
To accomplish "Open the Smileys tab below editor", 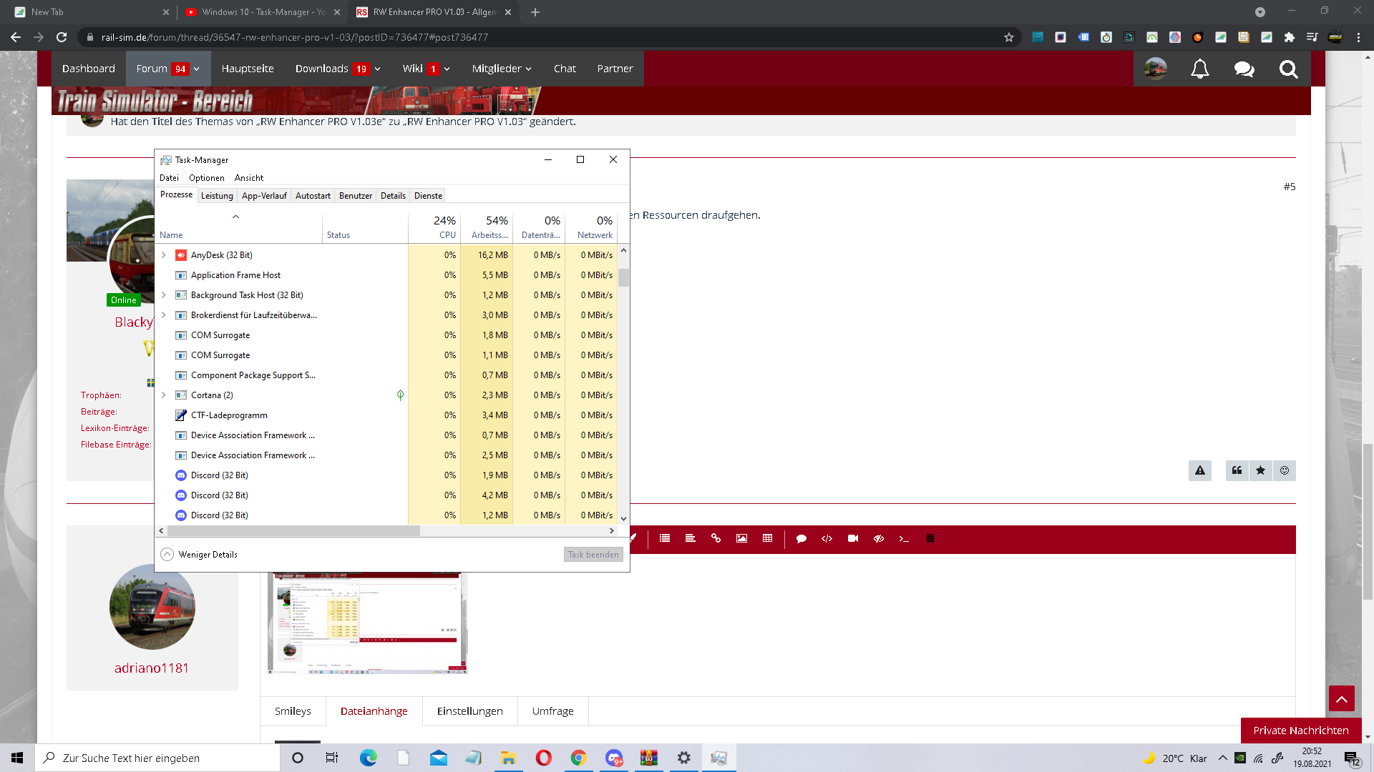I will 293,711.
